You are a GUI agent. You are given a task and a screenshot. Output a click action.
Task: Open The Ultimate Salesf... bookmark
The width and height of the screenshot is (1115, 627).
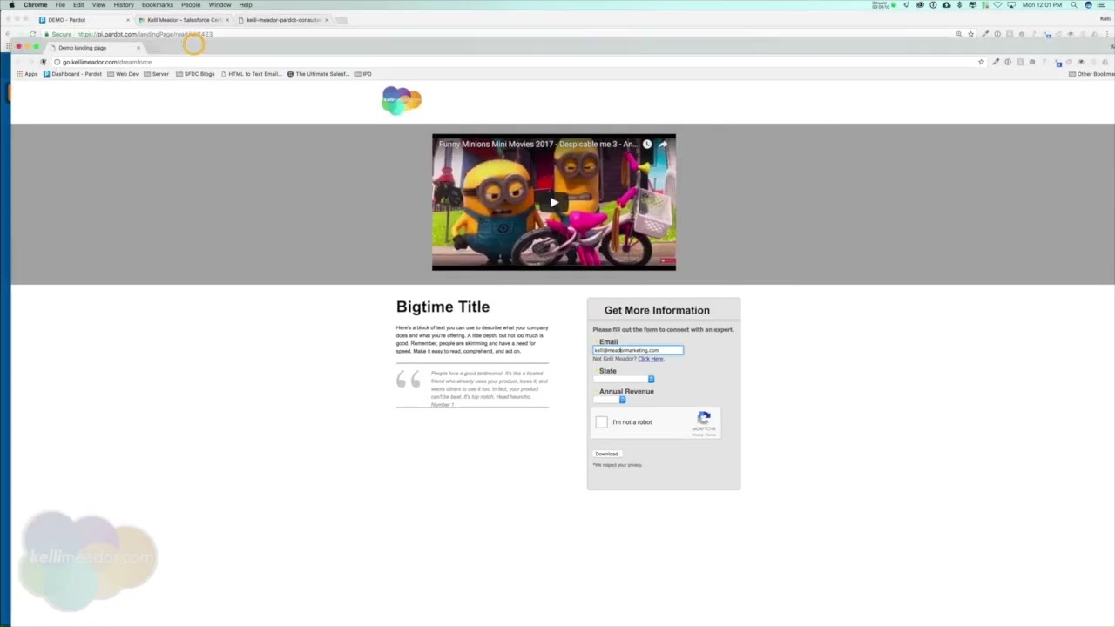[319, 74]
